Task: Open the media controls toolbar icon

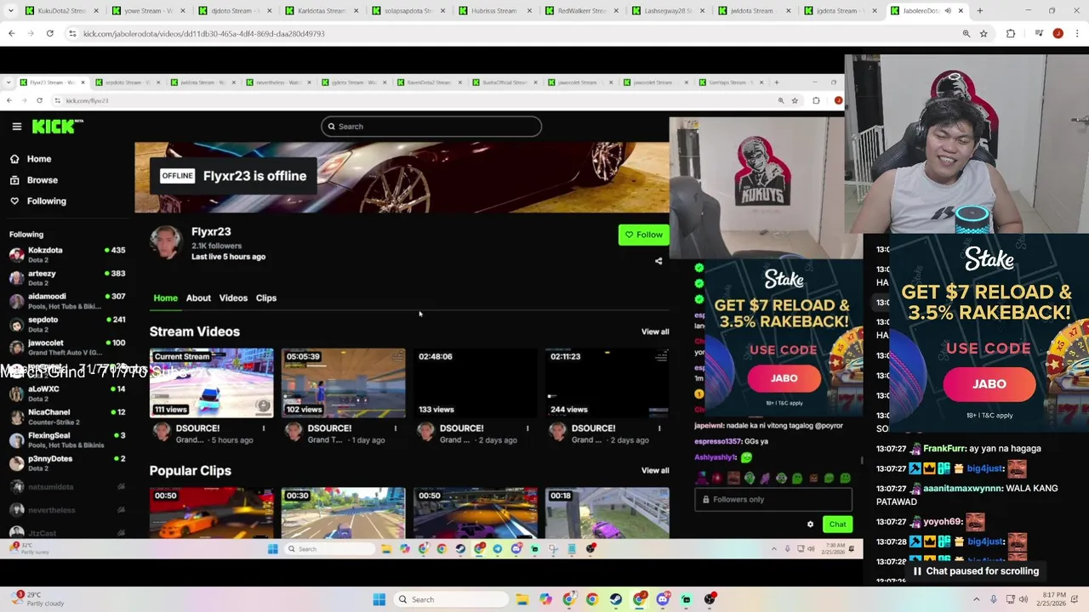Action: [1039, 33]
